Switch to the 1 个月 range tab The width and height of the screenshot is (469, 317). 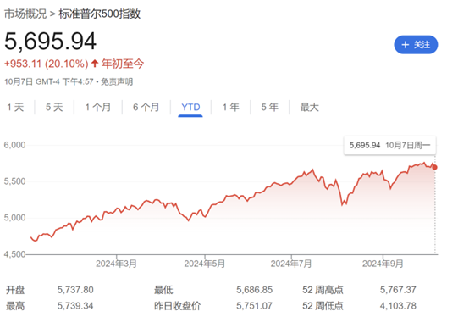click(x=98, y=107)
